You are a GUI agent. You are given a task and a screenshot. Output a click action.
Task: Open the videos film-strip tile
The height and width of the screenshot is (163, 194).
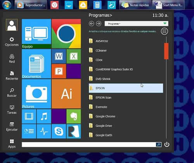tap(29, 116)
